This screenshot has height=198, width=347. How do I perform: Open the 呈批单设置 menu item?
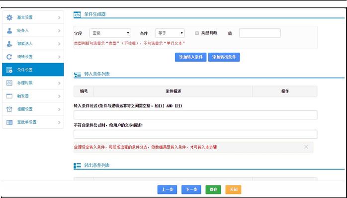33,122
